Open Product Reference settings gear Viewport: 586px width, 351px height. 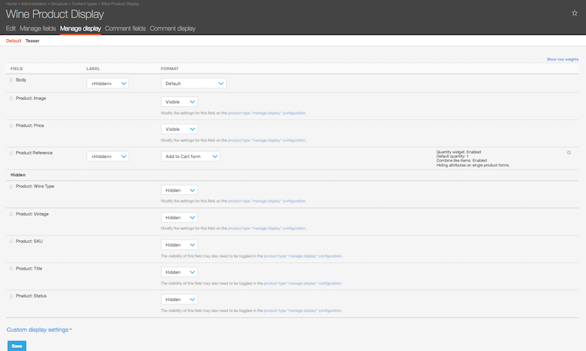tap(569, 153)
